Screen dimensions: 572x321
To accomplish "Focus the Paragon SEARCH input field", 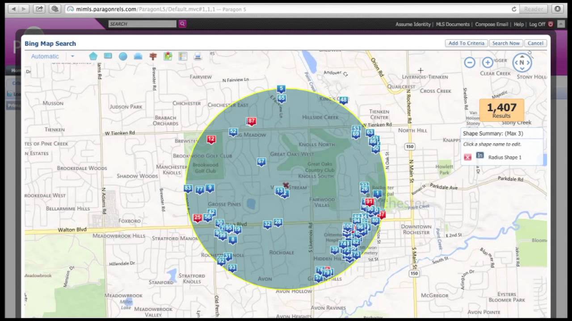I will click(x=143, y=24).
